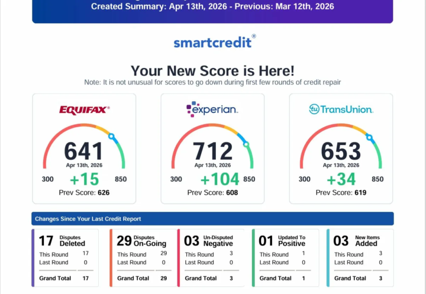Click Apr 13th, 2026 date under Experian score

pyautogui.click(x=212, y=165)
